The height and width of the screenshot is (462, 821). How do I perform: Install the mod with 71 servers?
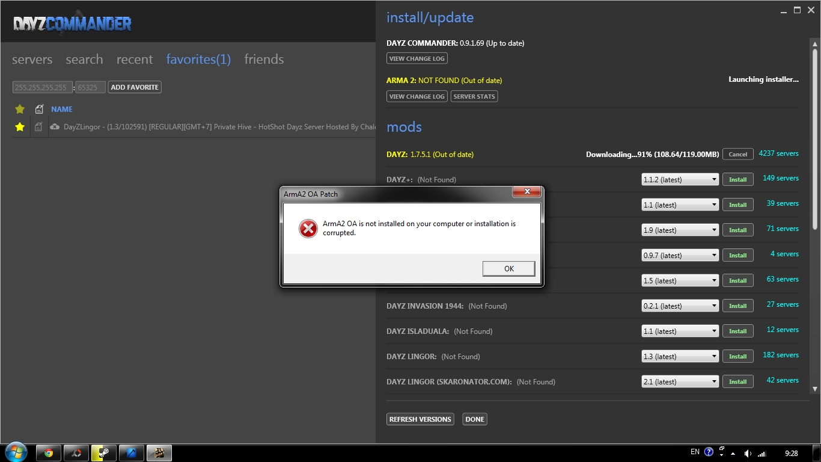[x=738, y=230]
